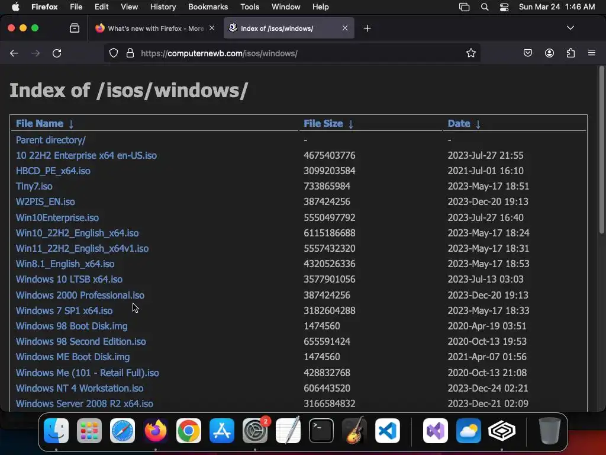The image size is (606, 455).
Task: Click Windows 98 Second Edition.iso link
Action: click(80, 342)
